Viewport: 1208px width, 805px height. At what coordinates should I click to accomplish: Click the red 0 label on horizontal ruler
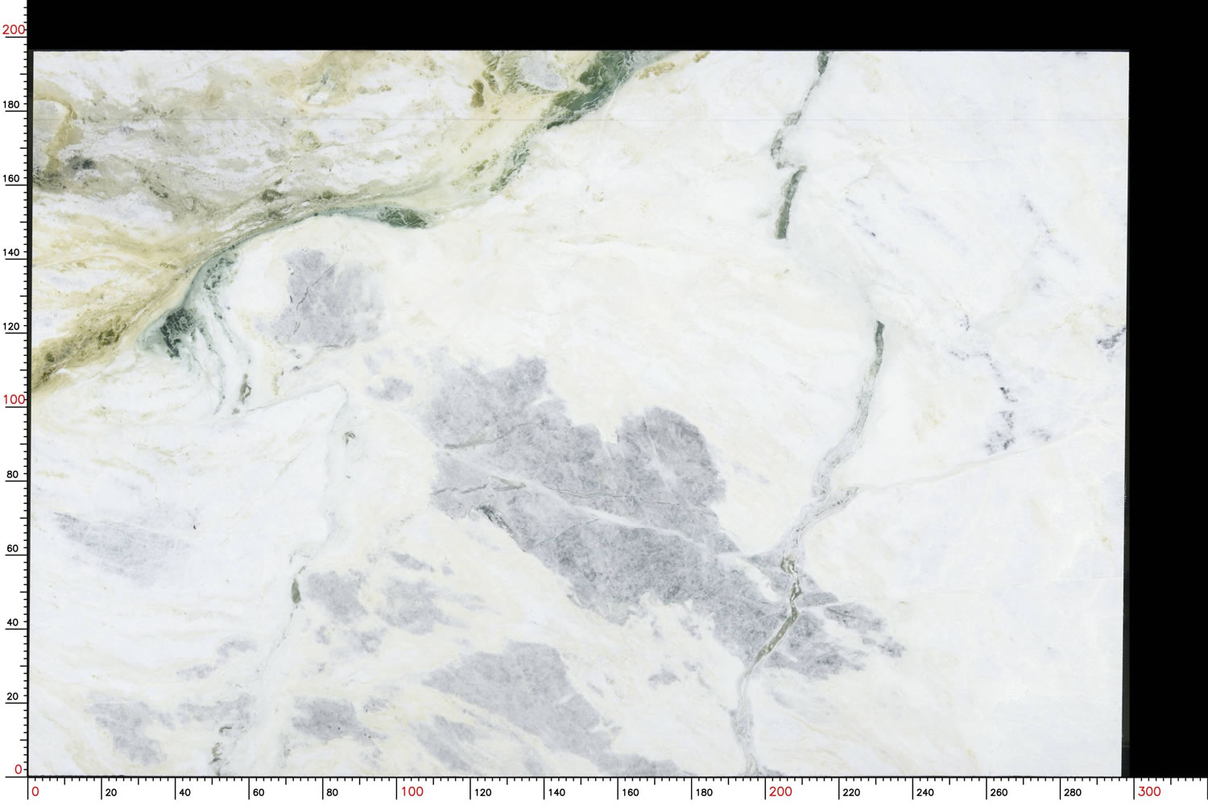click(x=35, y=791)
